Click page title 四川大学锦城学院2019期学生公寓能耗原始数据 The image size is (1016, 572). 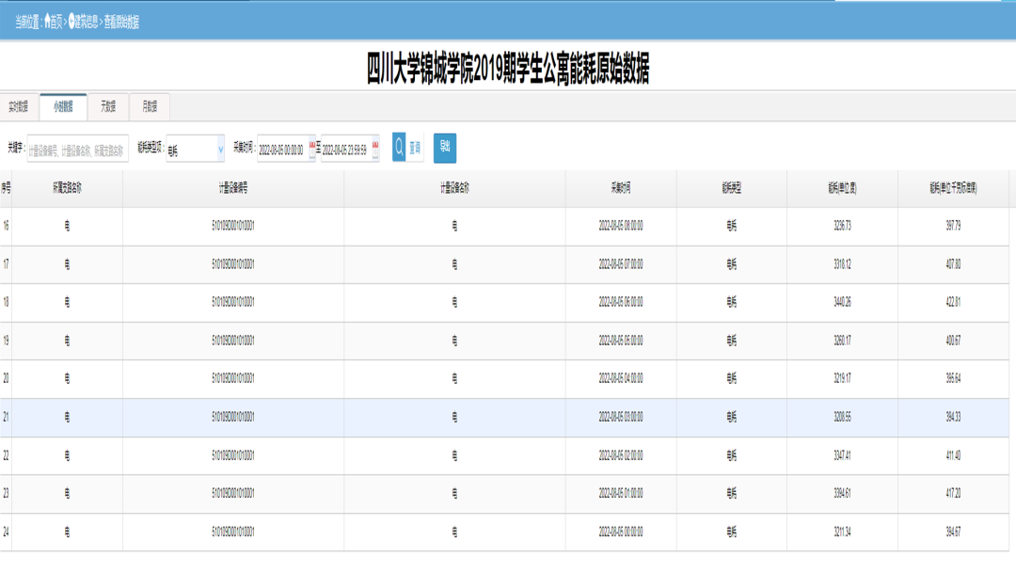click(x=508, y=69)
